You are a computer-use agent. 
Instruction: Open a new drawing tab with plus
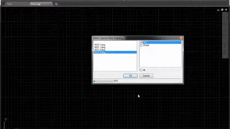coord(56,4)
